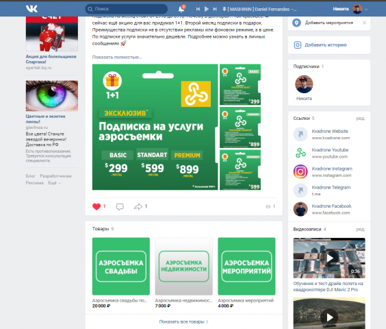Edit the Ссылки section via ред.
Viewport: 386px width, 329px height.
click(361, 119)
